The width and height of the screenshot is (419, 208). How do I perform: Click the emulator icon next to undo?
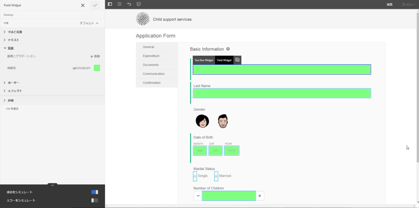[139, 4]
